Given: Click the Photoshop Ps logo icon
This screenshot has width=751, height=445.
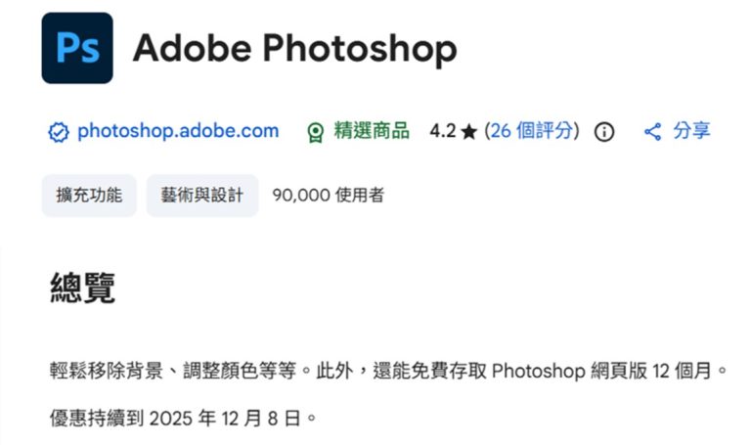Looking at the screenshot, I should coord(77,48).
